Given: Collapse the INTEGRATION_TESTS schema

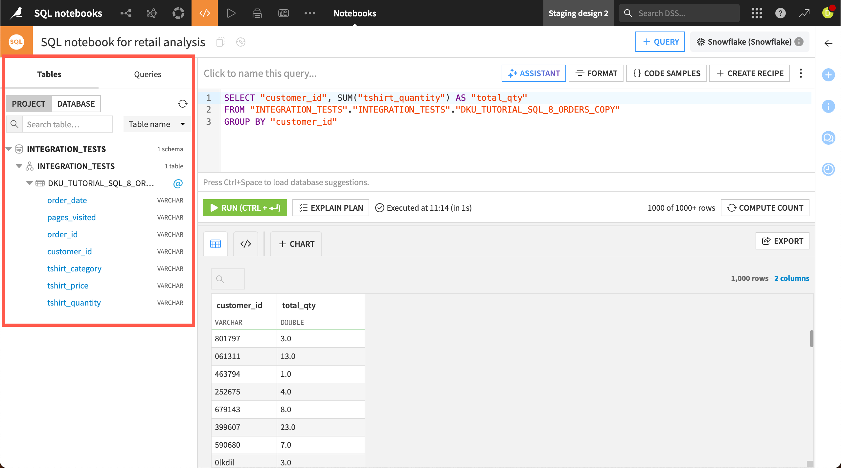Looking at the screenshot, I should 19,166.
